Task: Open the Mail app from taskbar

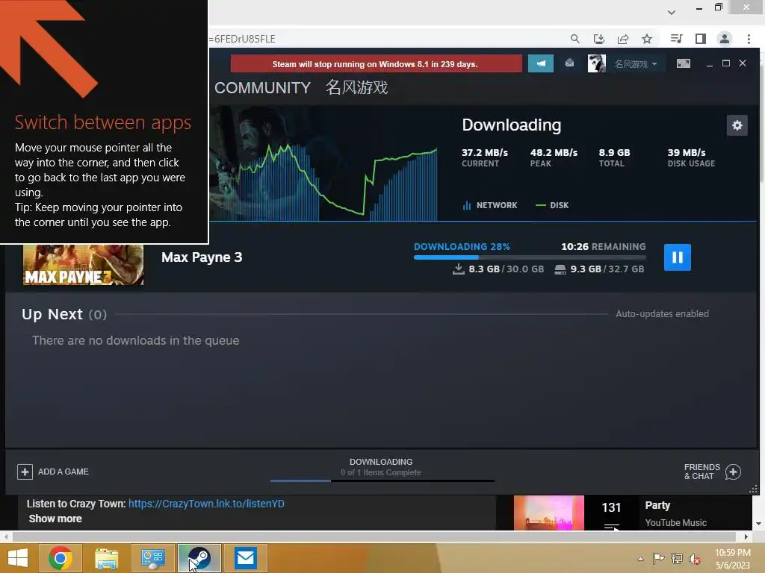Action: click(245, 558)
